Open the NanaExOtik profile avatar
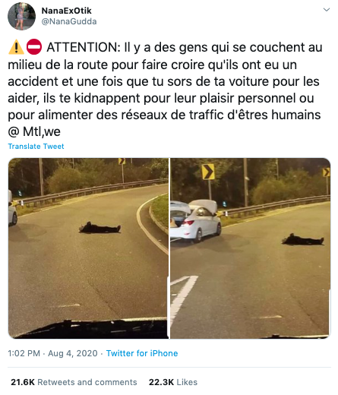Viewport: 338px width, 395px height. 21,17
